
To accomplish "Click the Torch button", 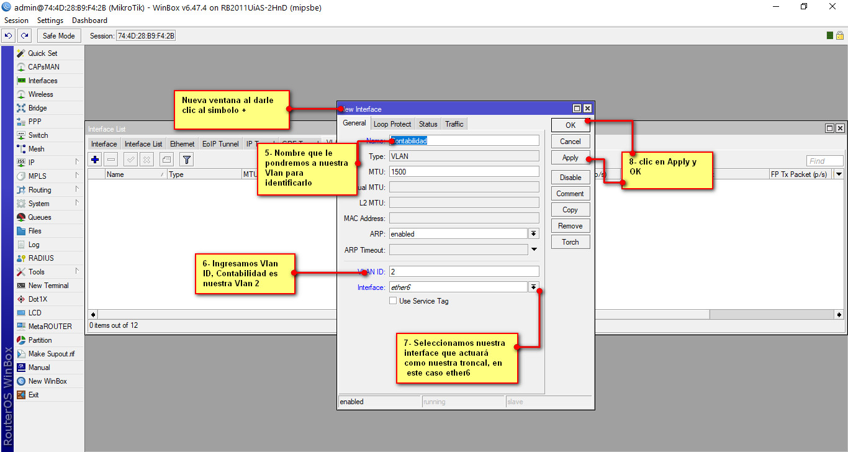I will coord(570,242).
